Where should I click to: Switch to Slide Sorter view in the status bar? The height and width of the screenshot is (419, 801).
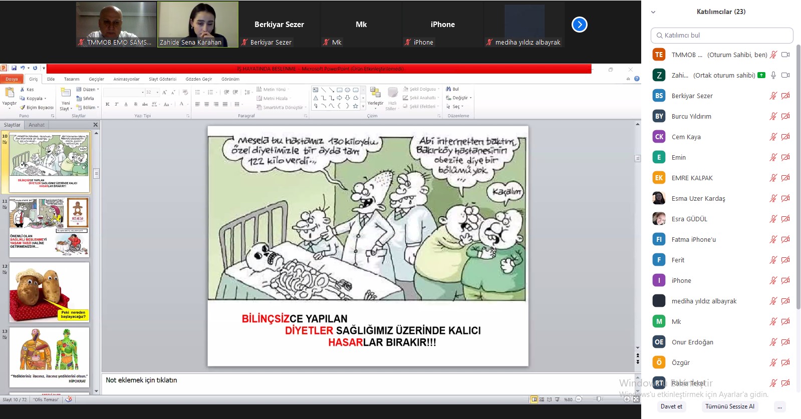(542, 399)
